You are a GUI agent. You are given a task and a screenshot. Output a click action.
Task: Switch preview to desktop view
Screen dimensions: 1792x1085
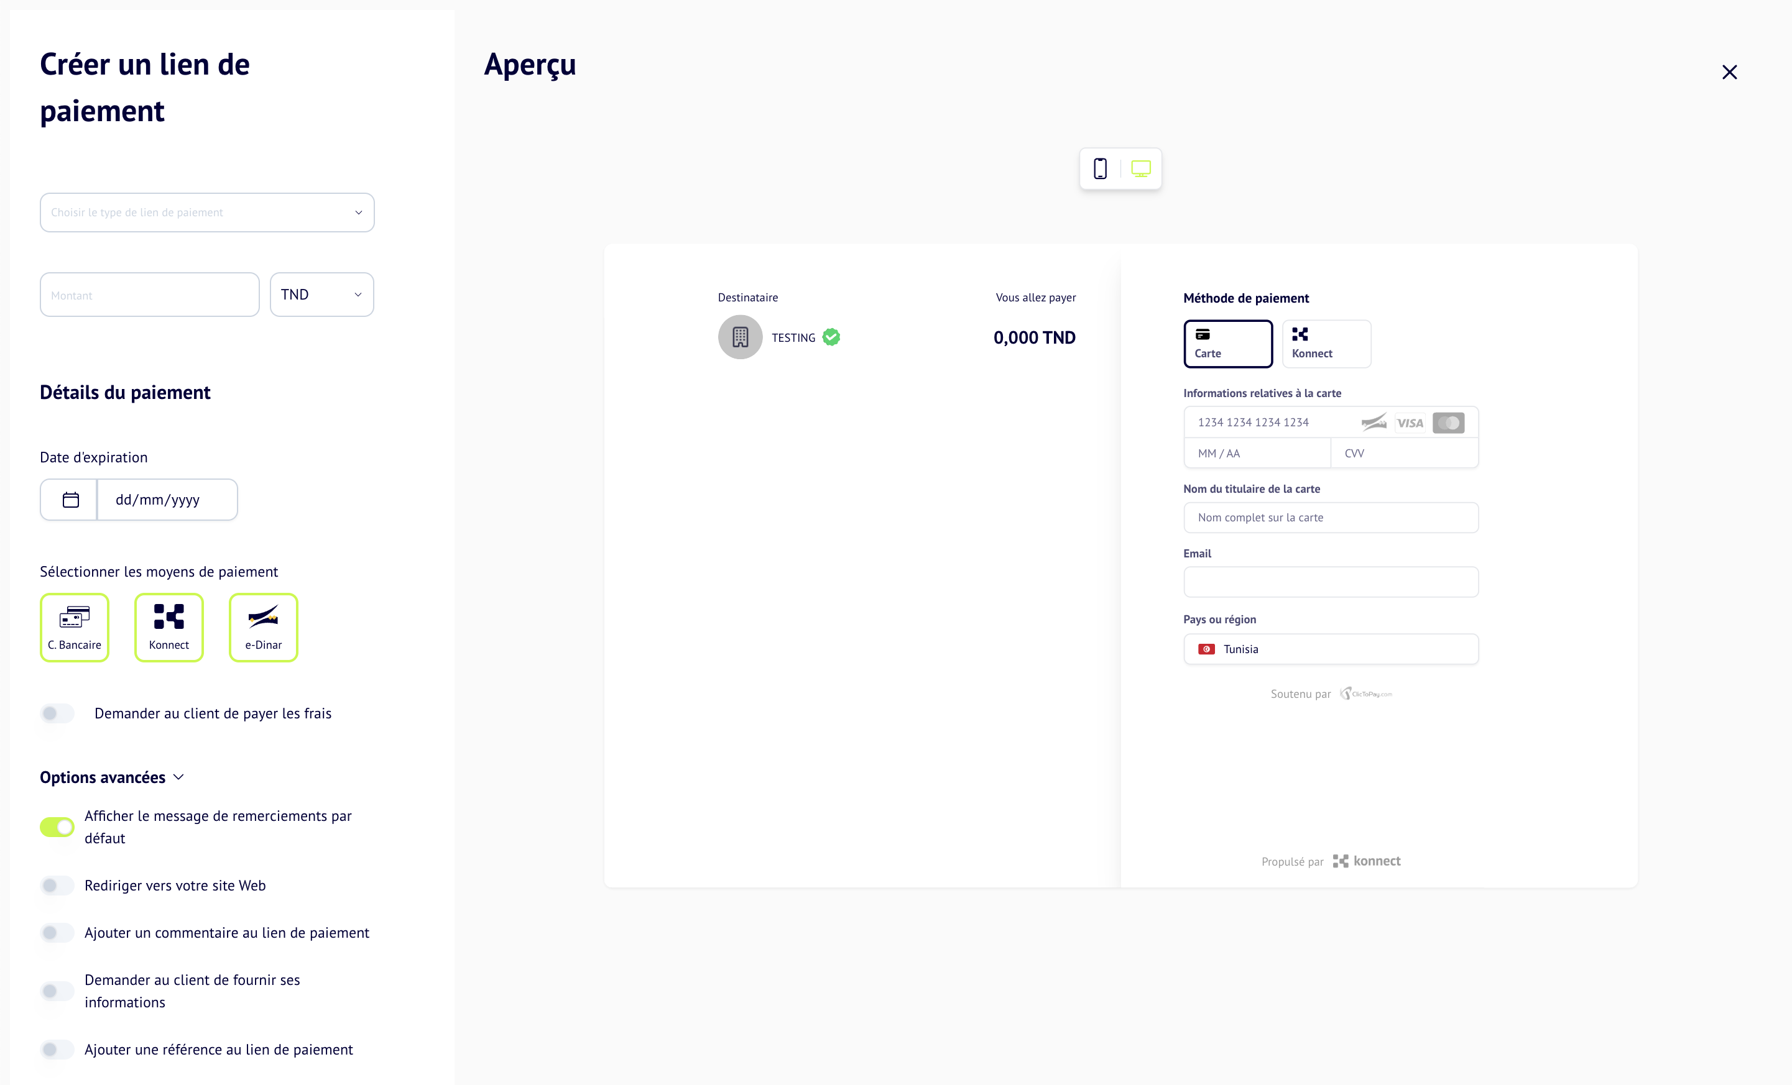tap(1141, 168)
